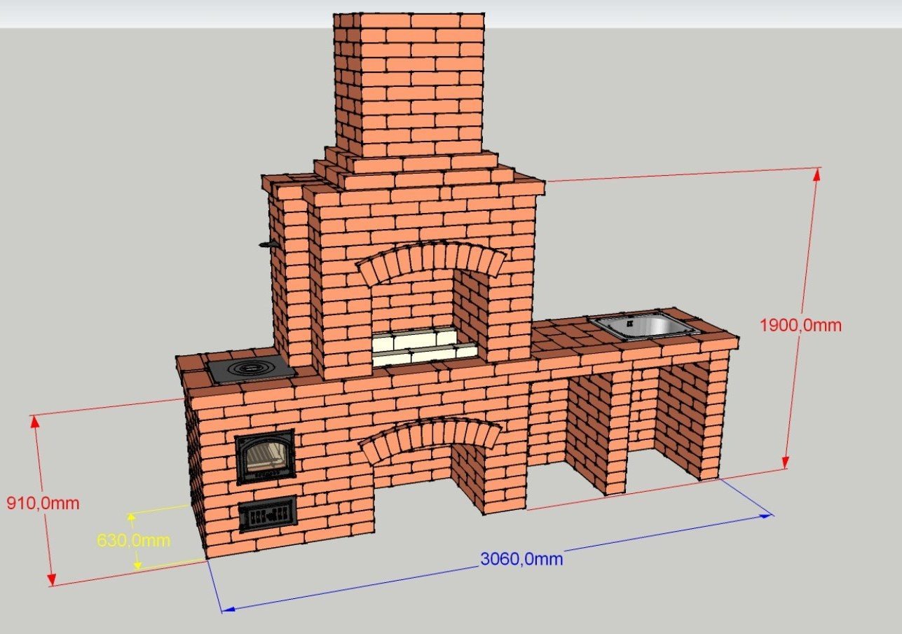Screen dimensions: 902x634
Task: Select the lower ash pan door
Action: pos(267,517)
